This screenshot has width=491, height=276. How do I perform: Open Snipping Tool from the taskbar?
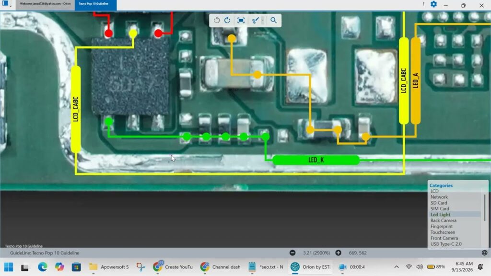141,267
